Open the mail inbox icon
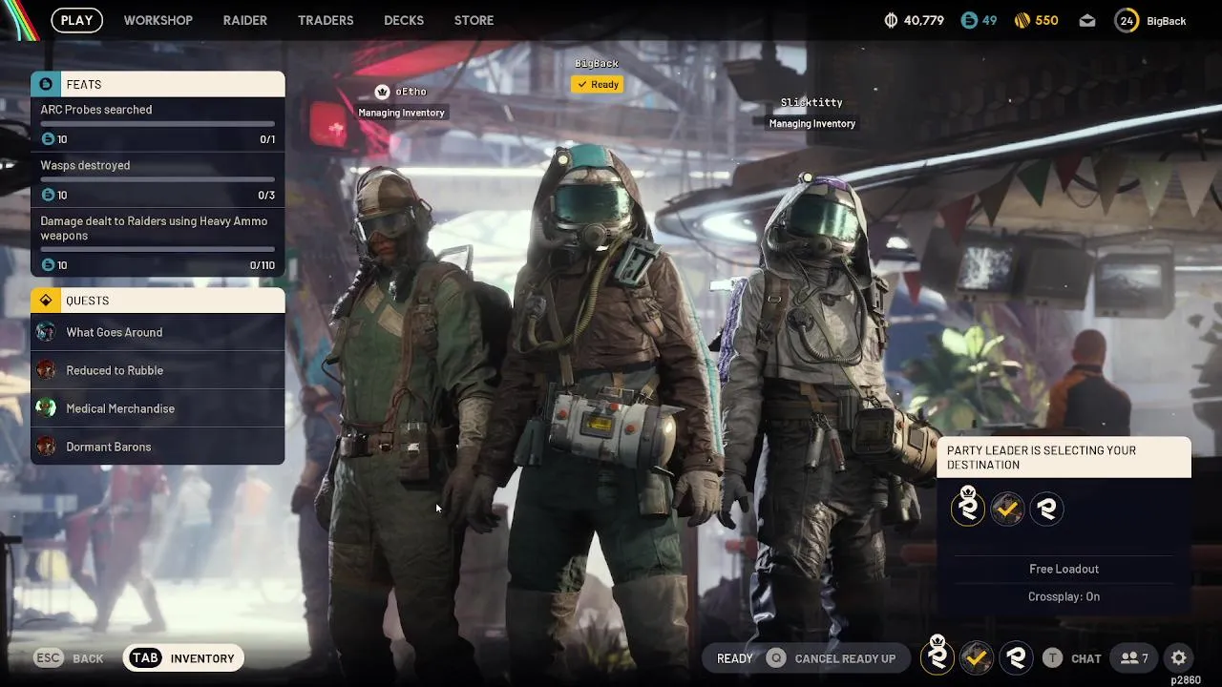This screenshot has width=1222, height=687. (x=1086, y=21)
